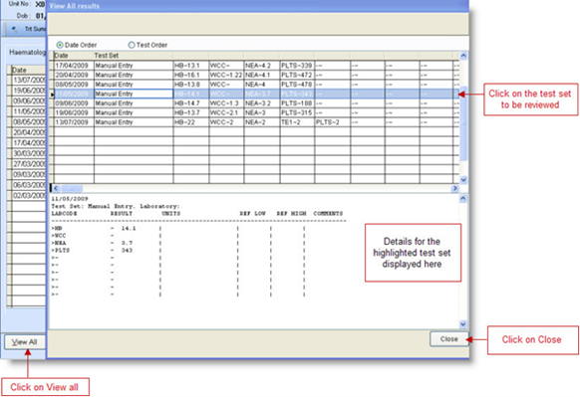Click the row selector arrow beside highlighted row
The width and height of the screenshot is (580, 397).
(x=52, y=95)
